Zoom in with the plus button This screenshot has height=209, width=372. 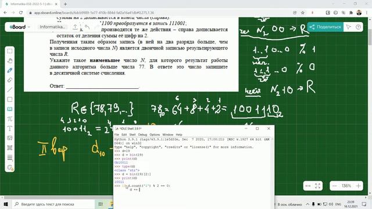tap(359, 186)
